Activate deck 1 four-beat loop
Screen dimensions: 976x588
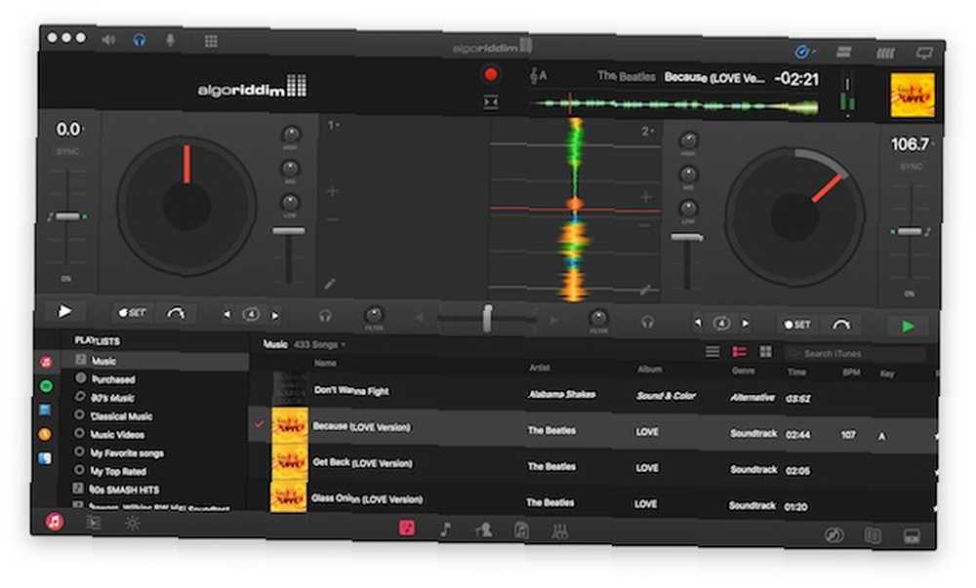click(251, 315)
